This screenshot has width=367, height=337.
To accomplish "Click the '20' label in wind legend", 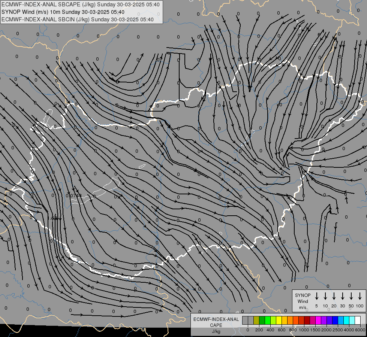I will [334, 306].
